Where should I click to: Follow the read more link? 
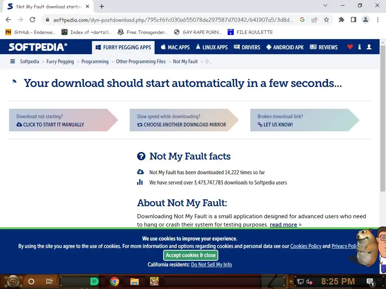tap(283, 224)
